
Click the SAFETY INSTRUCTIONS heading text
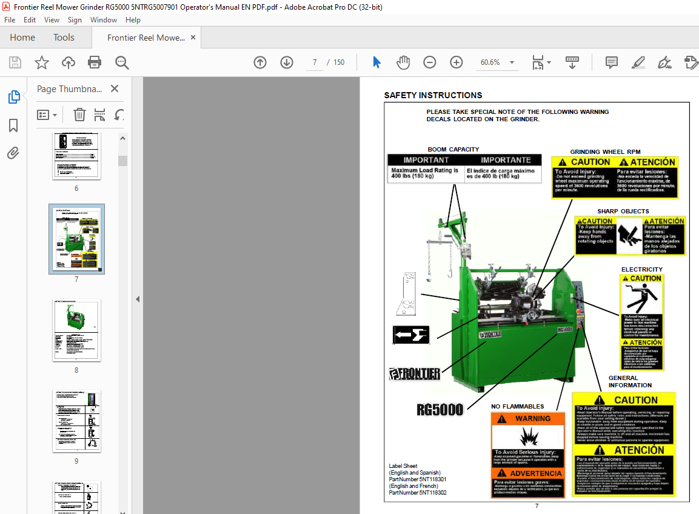pos(433,95)
